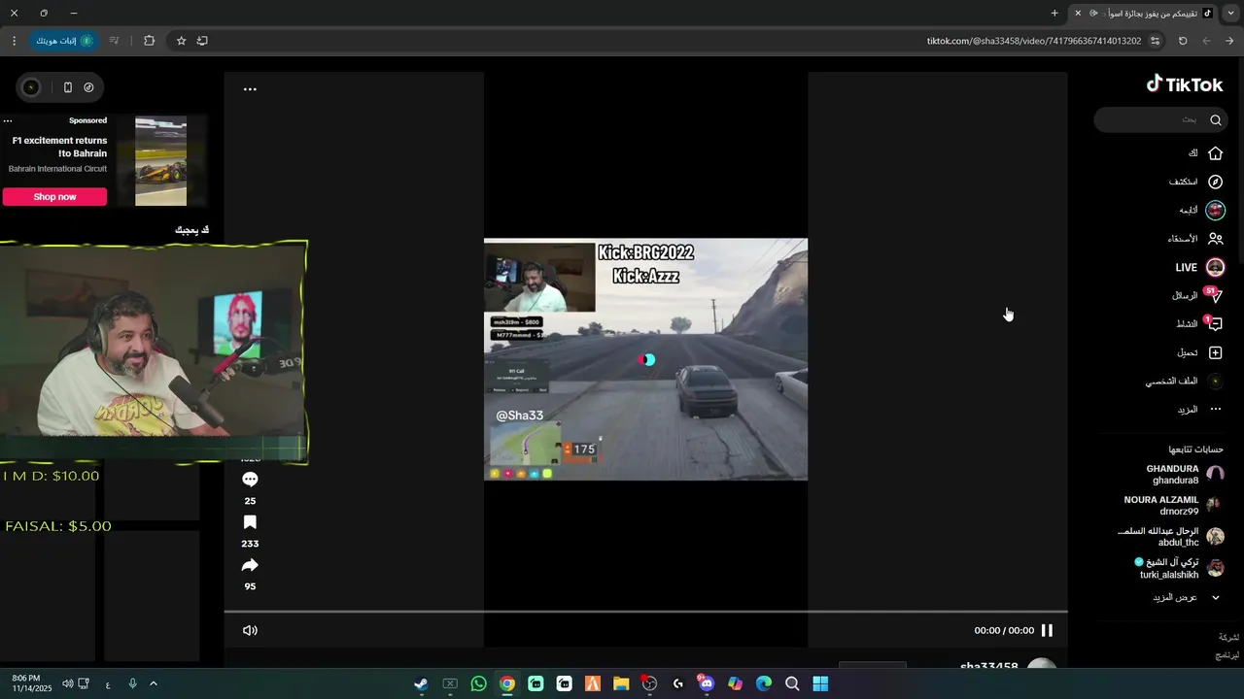
Task: Open Windows Start menu
Action: coord(820,683)
